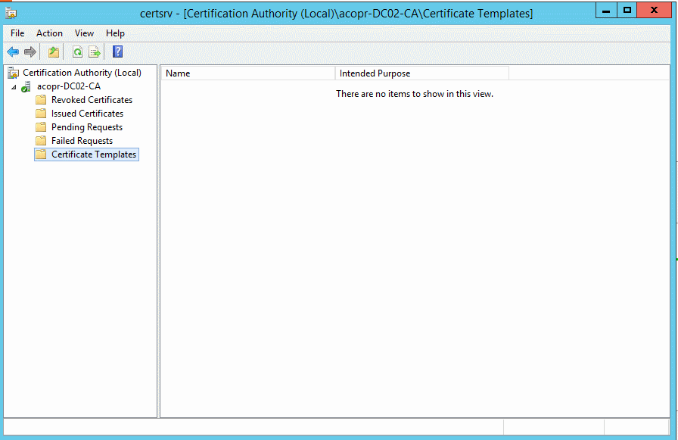The height and width of the screenshot is (440, 678).
Task: Open the Action menu
Action: click(x=48, y=33)
